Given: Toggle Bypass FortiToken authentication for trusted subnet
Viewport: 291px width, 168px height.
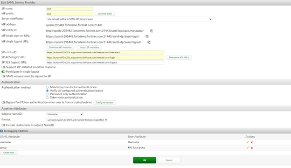Looking at the screenshot, I should [x=3, y=103].
